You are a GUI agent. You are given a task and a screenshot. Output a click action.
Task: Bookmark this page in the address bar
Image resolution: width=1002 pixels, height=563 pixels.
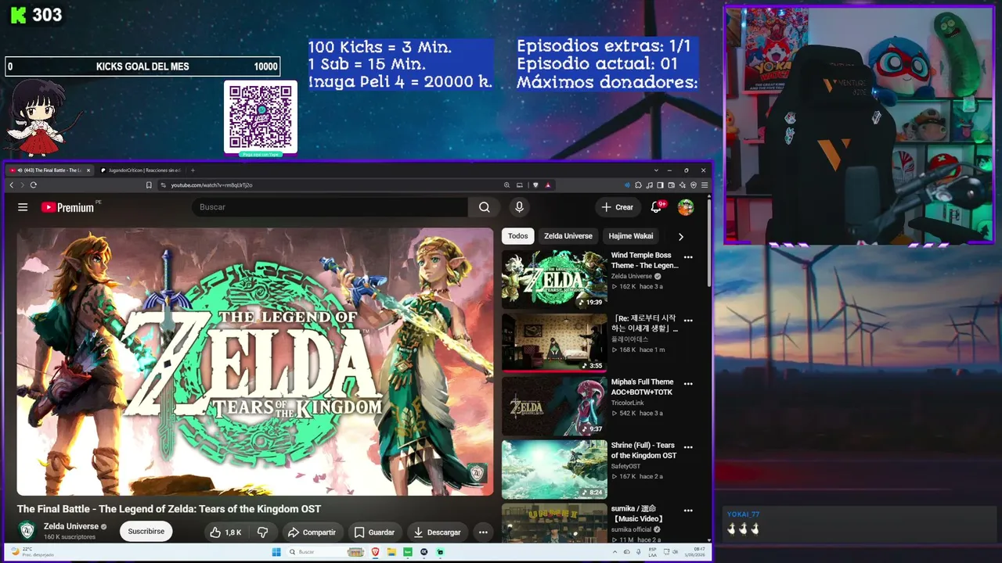point(149,185)
